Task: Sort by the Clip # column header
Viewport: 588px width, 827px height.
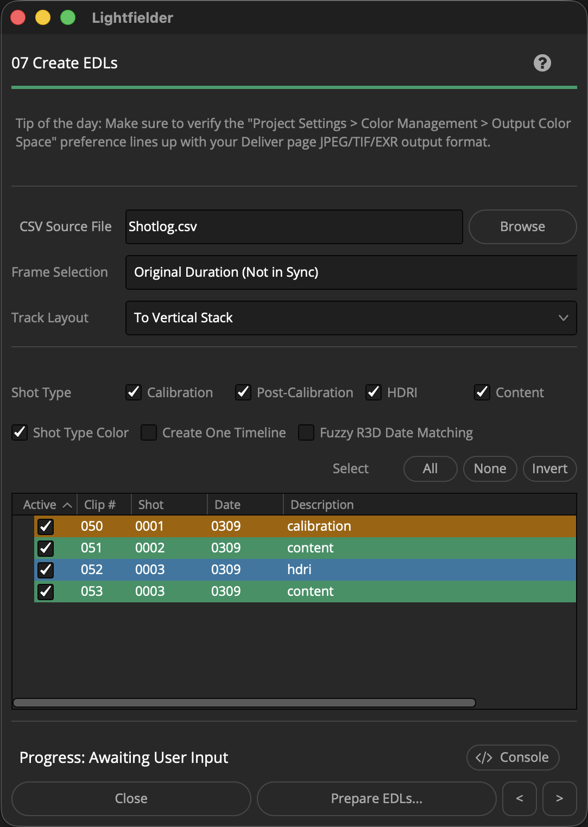Action: click(x=104, y=505)
